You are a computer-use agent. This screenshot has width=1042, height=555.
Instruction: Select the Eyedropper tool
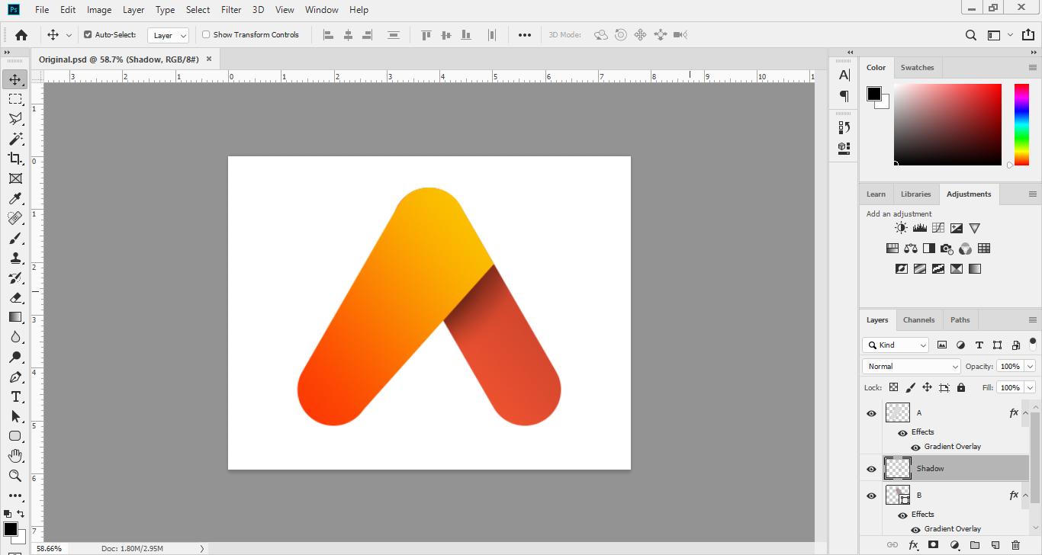[14, 198]
